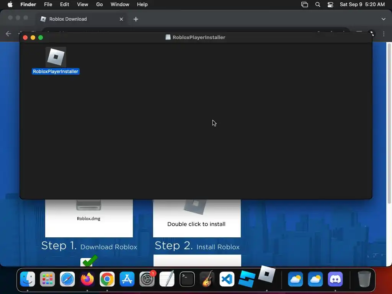Launch Safari from the Dock

coord(67,279)
